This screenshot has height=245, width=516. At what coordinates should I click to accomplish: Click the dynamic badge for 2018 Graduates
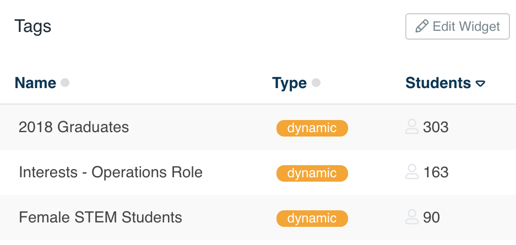(x=312, y=128)
